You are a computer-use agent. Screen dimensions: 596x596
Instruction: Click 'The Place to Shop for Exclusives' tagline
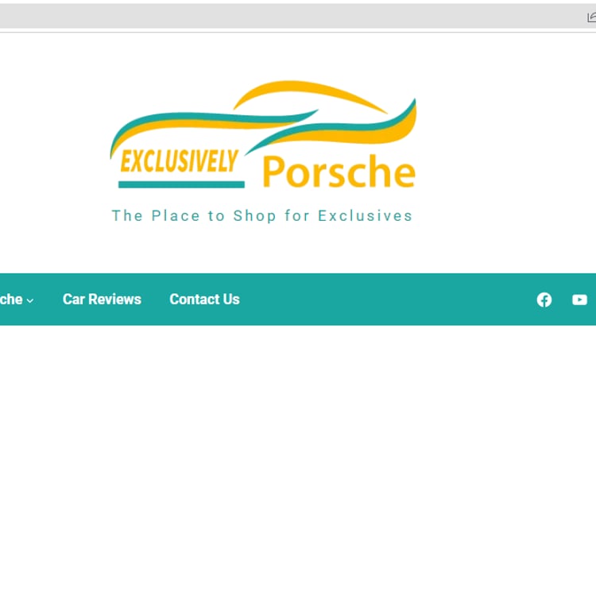pyautogui.click(x=262, y=215)
